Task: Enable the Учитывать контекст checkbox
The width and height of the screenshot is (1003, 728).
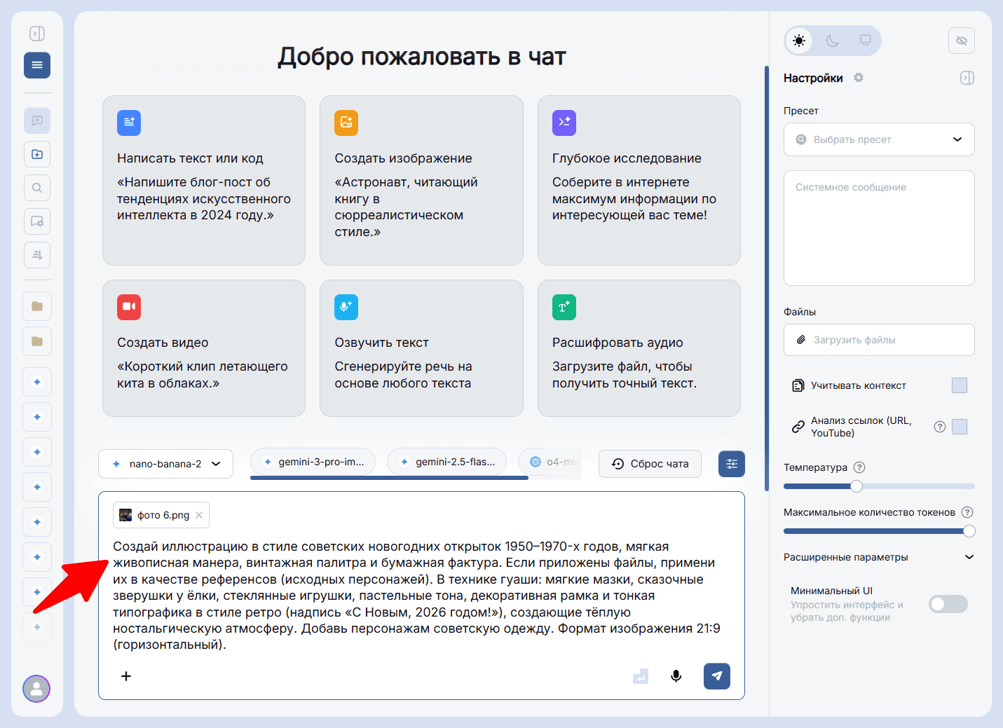Action: pyautogui.click(x=959, y=385)
